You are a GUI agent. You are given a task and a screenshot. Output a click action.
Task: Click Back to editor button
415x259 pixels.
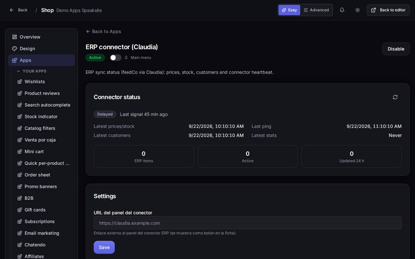[388, 10]
